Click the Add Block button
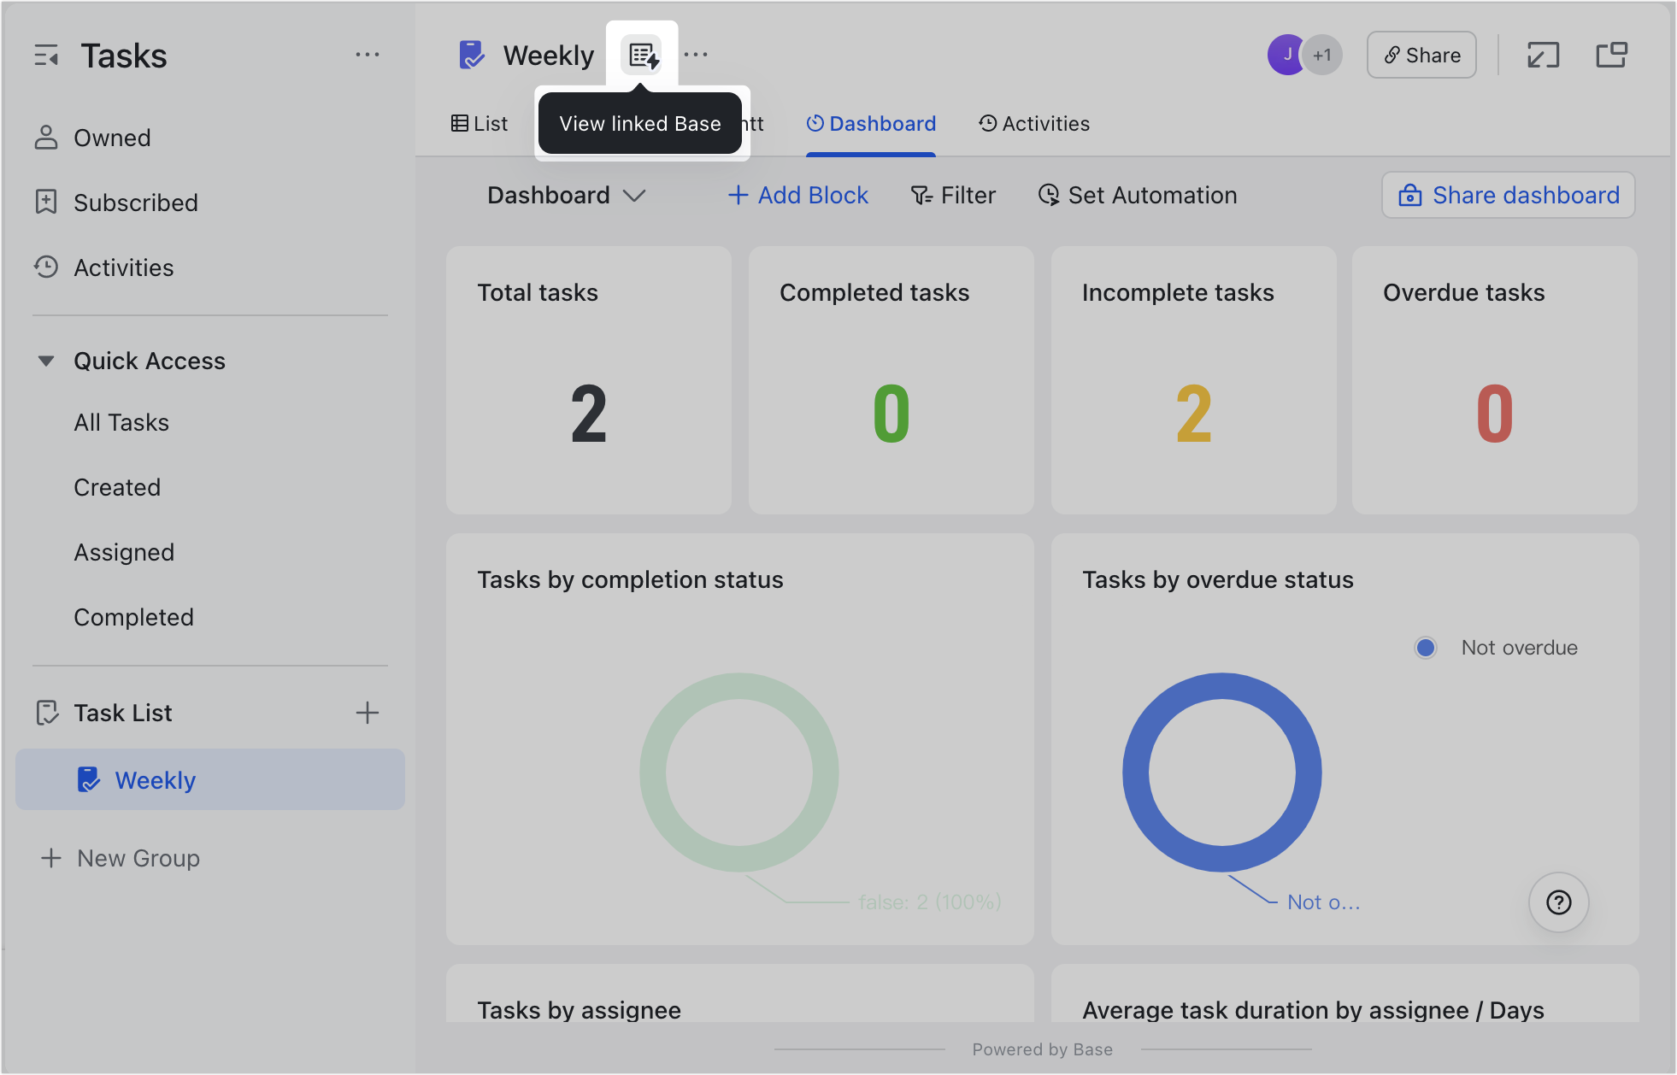This screenshot has width=1677, height=1075. [x=797, y=195]
